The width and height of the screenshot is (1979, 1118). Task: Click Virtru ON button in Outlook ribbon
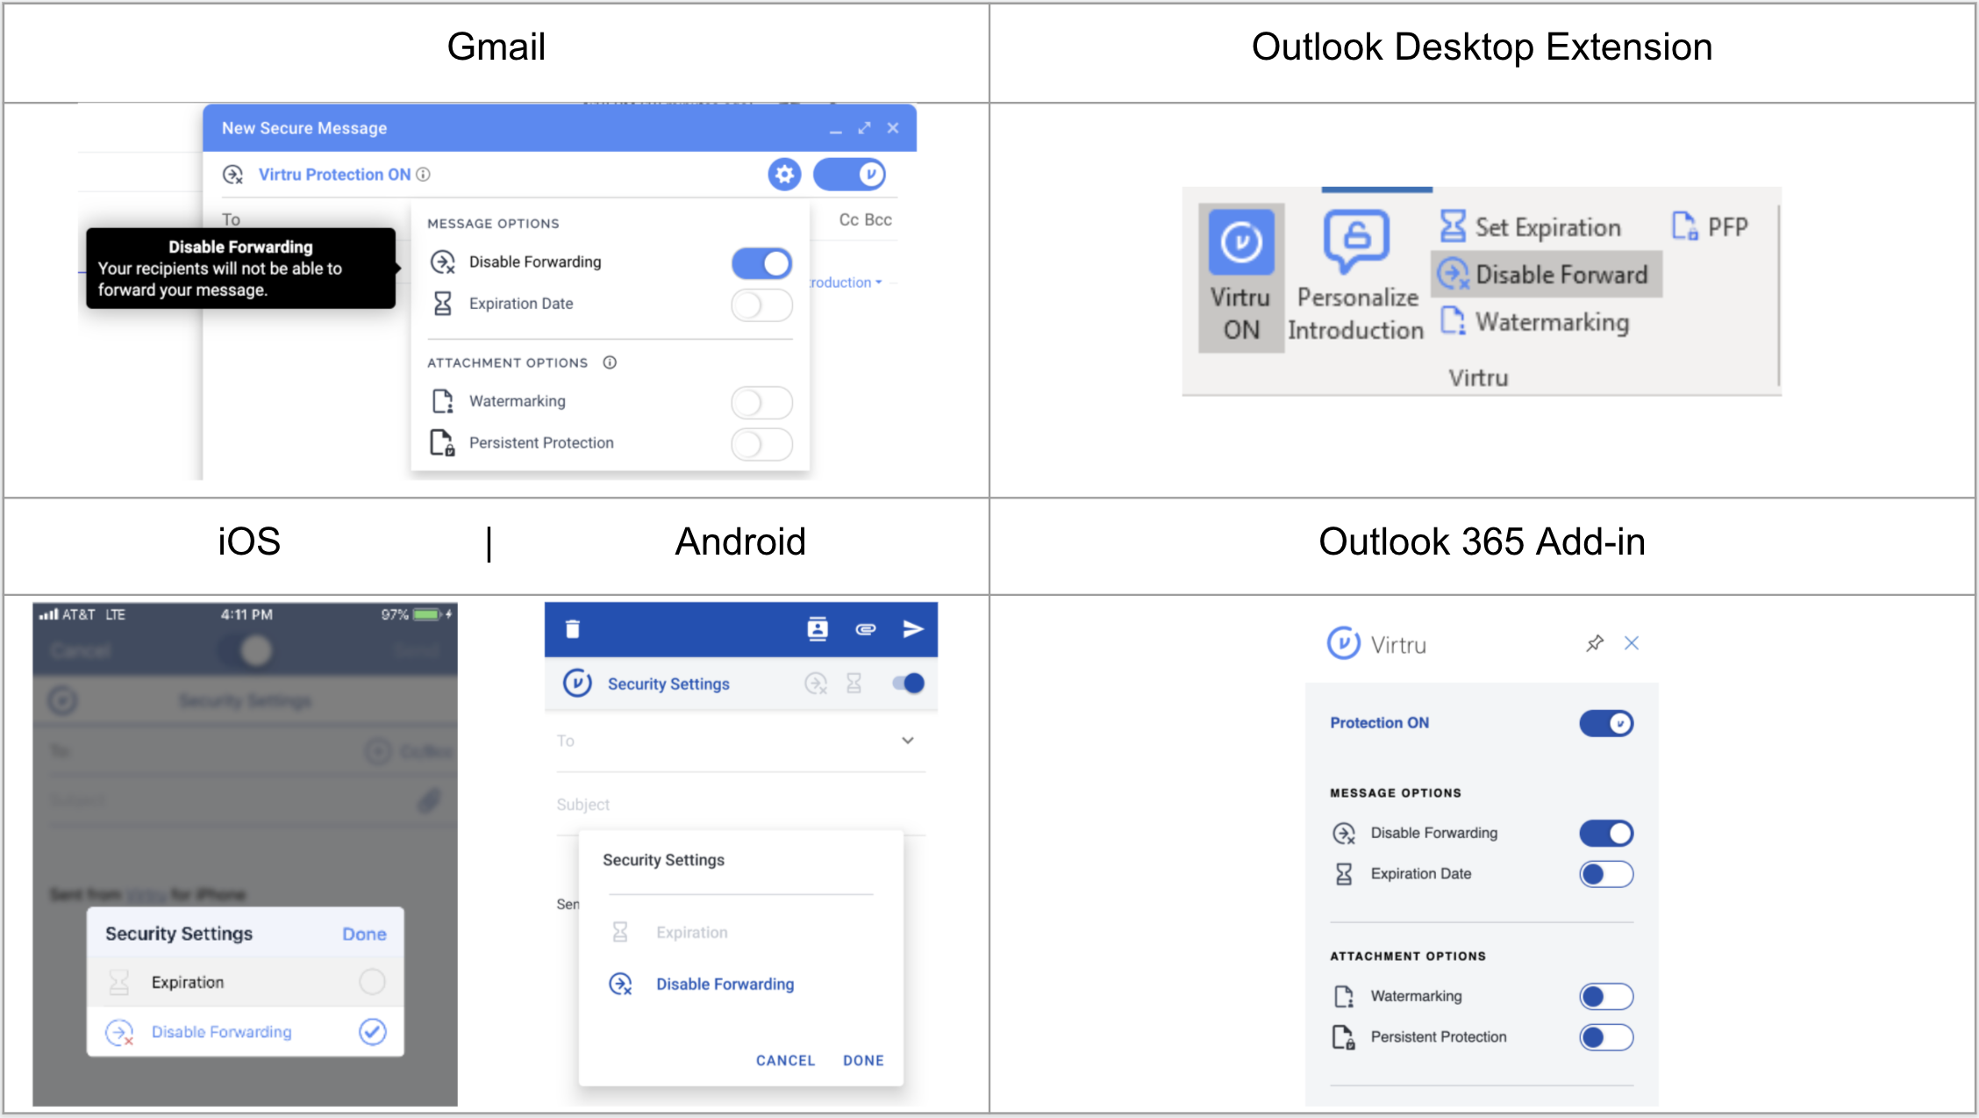tap(1241, 278)
